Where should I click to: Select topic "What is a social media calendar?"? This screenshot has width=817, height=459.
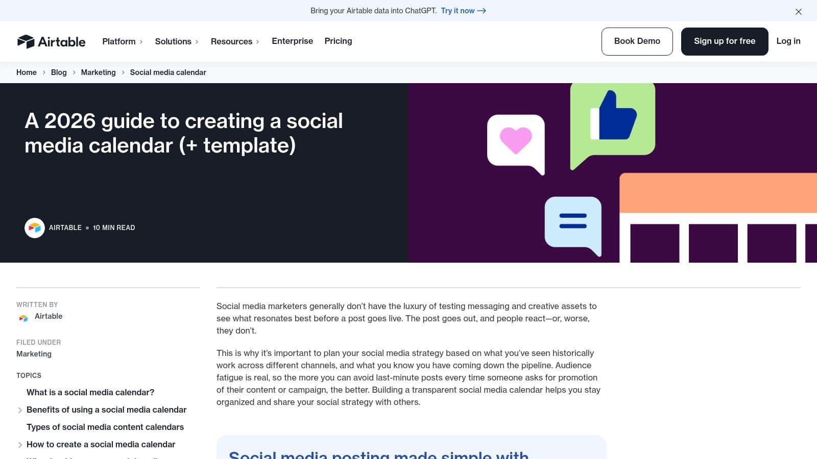pos(90,392)
